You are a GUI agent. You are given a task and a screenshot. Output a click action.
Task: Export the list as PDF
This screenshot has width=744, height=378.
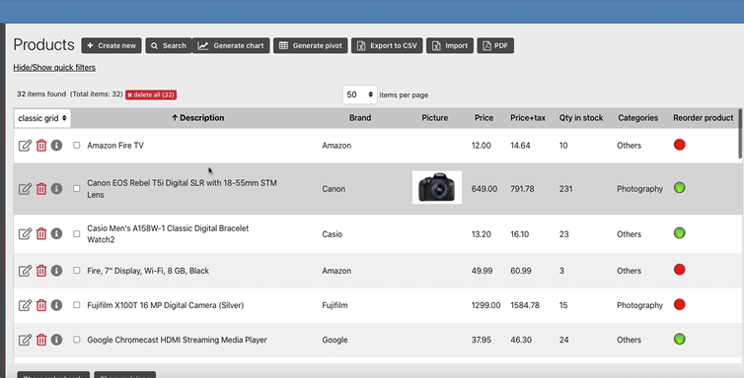[x=495, y=45]
